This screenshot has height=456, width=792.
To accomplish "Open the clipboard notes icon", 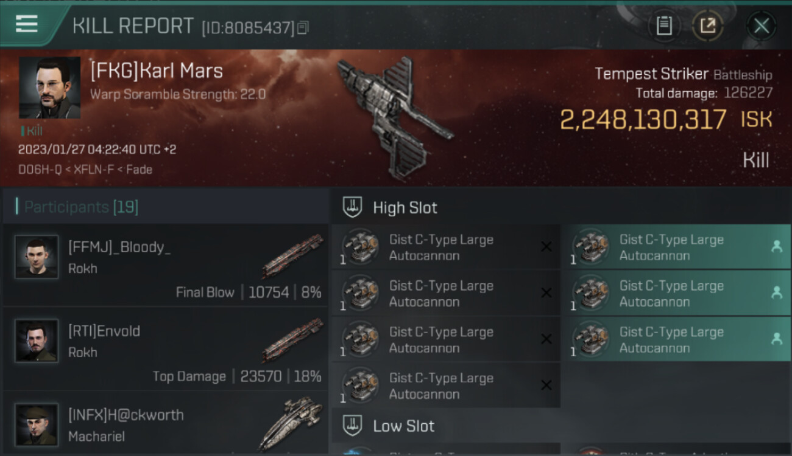I will click(x=664, y=26).
